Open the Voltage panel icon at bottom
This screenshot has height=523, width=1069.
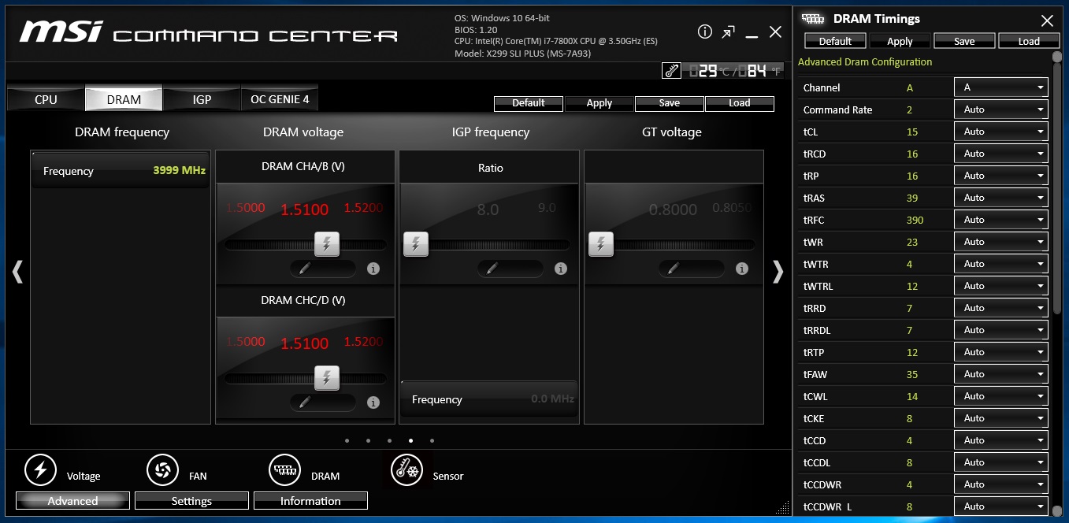(x=40, y=470)
